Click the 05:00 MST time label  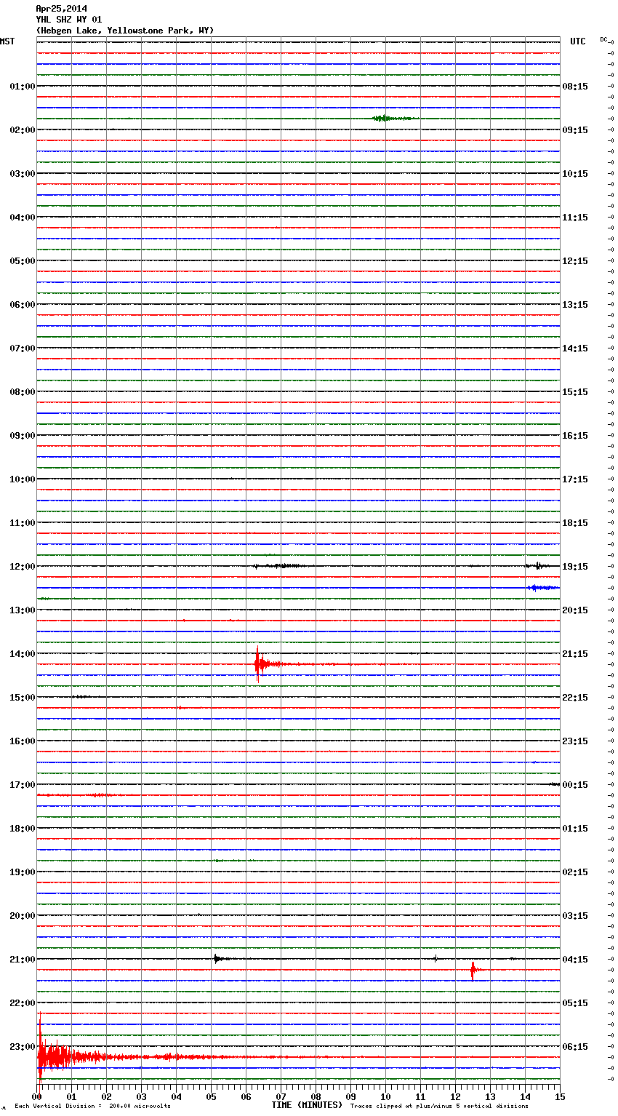[x=22, y=261]
